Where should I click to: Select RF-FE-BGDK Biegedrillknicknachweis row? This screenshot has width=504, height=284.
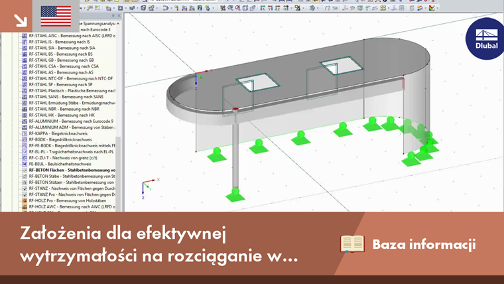coord(72,146)
